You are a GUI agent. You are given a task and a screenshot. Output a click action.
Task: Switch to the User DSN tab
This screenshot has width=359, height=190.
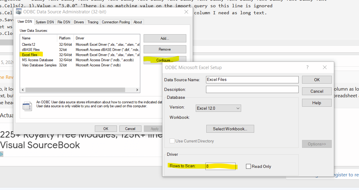coord(25,22)
